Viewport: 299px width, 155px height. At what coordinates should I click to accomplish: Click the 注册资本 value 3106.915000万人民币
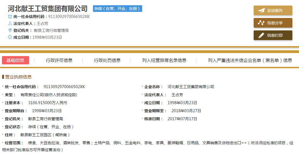tap(48, 103)
